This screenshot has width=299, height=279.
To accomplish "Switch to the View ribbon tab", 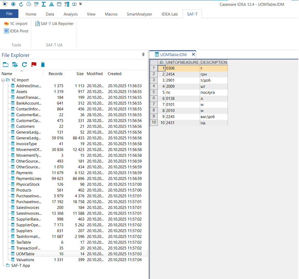I will click(x=91, y=14).
